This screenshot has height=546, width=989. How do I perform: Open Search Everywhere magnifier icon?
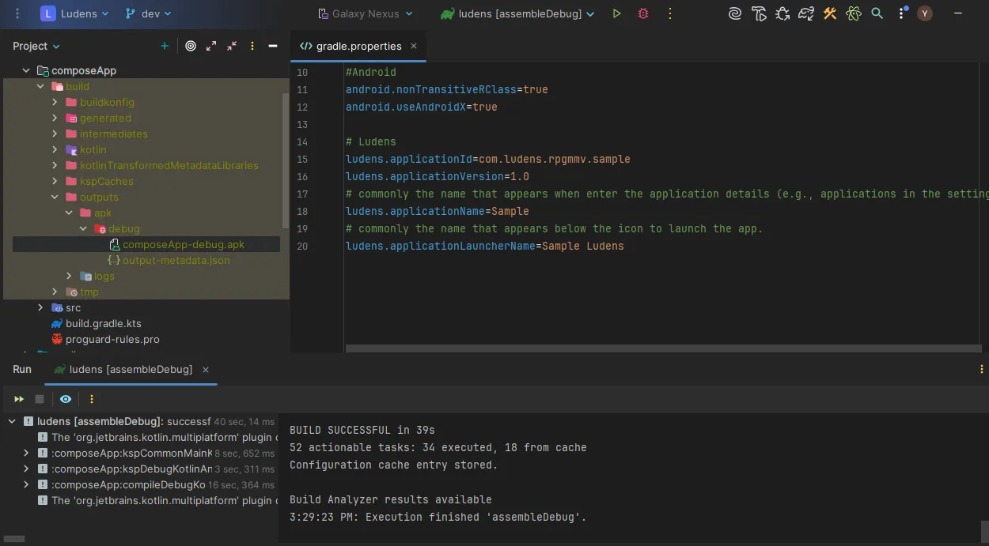[877, 13]
